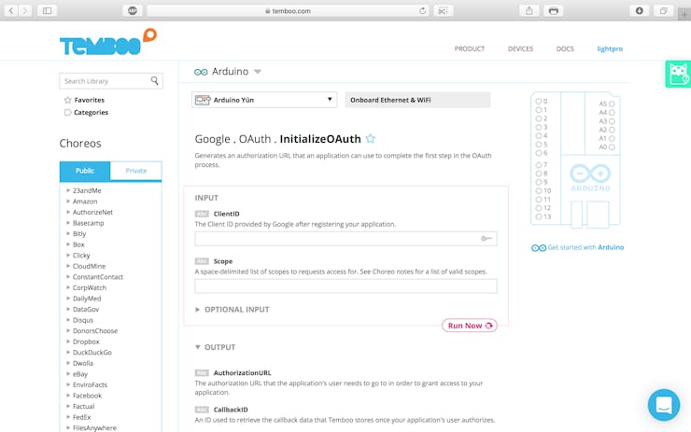This screenshot has width=691, height=432.
Task: Open Categories with the tag icon
Action: pos(67,112)
